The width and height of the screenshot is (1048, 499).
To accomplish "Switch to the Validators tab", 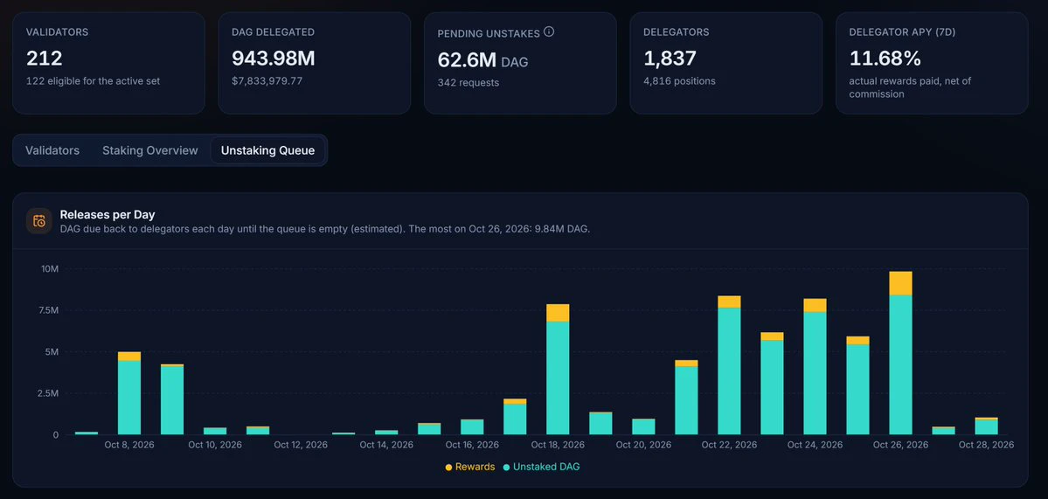I will (x=52, y=150).
